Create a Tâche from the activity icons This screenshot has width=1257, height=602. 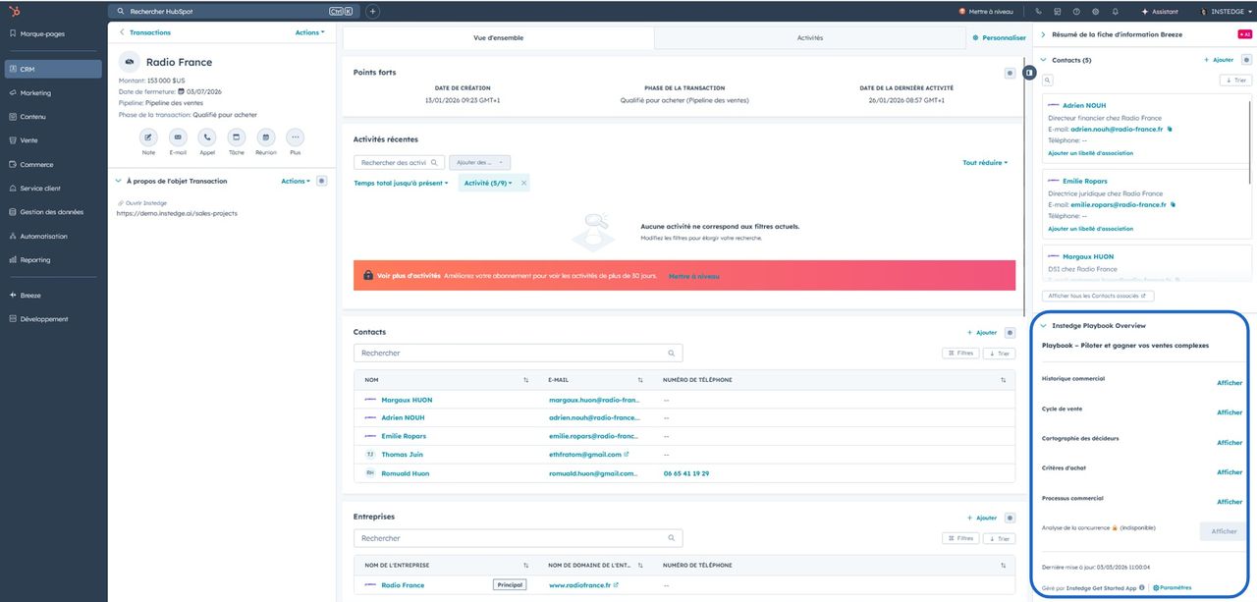(236, 137)
